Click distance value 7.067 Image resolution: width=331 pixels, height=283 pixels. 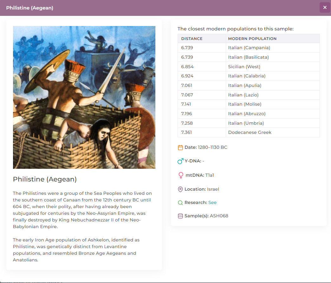coord(187,95)
